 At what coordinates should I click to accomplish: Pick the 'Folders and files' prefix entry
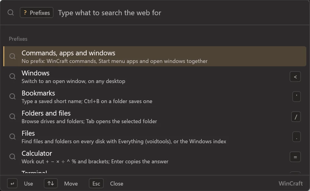155,117
